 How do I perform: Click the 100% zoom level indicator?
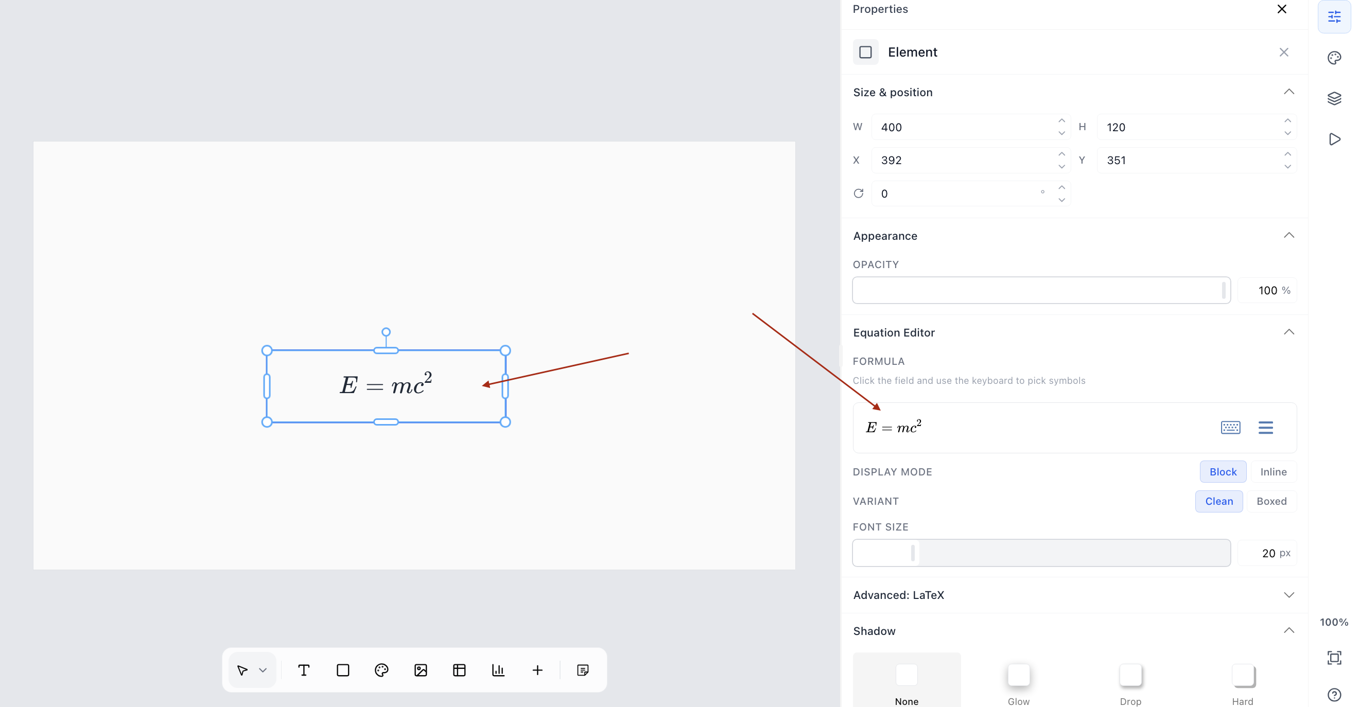pyautogui.click(x=1334, y=622)
